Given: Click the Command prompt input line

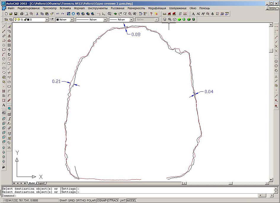Looking at the screenshot, I should tap(129, 196).
